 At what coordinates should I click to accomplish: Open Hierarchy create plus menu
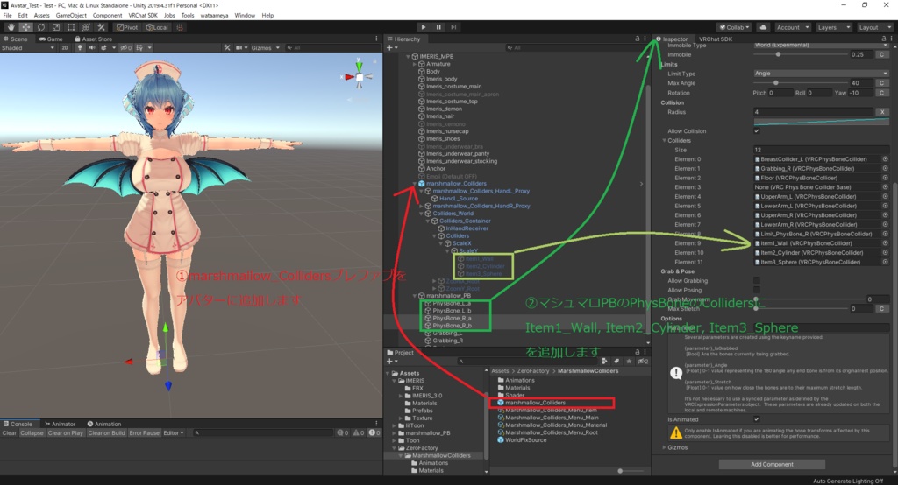391,48
